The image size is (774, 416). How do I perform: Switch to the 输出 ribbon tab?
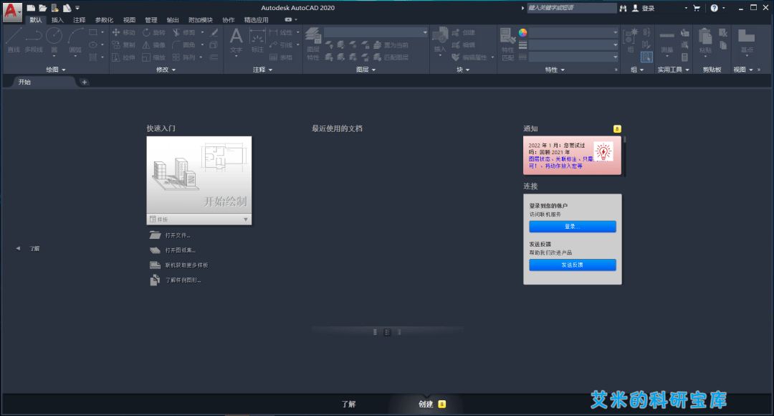point(173,20)
